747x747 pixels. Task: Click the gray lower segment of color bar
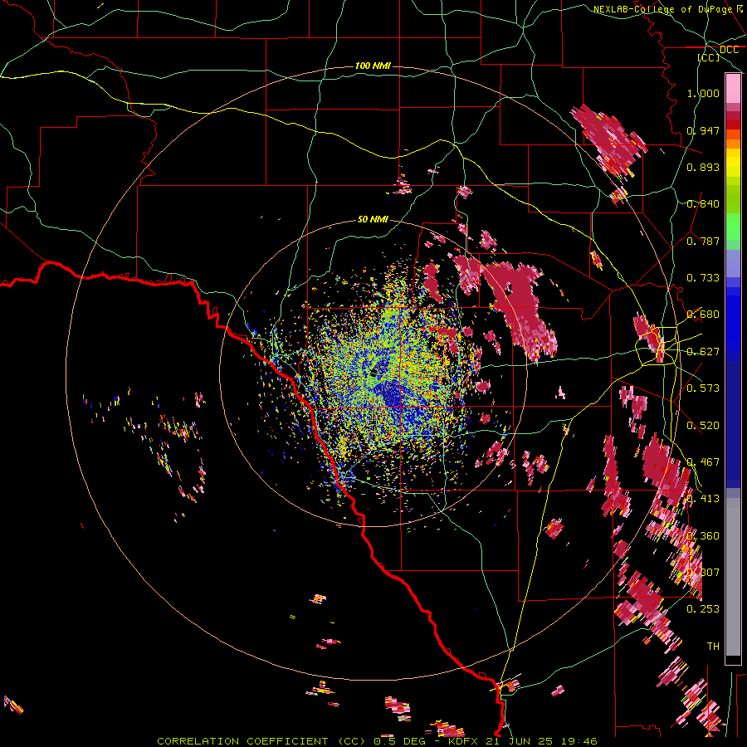[x=733, y=577]
